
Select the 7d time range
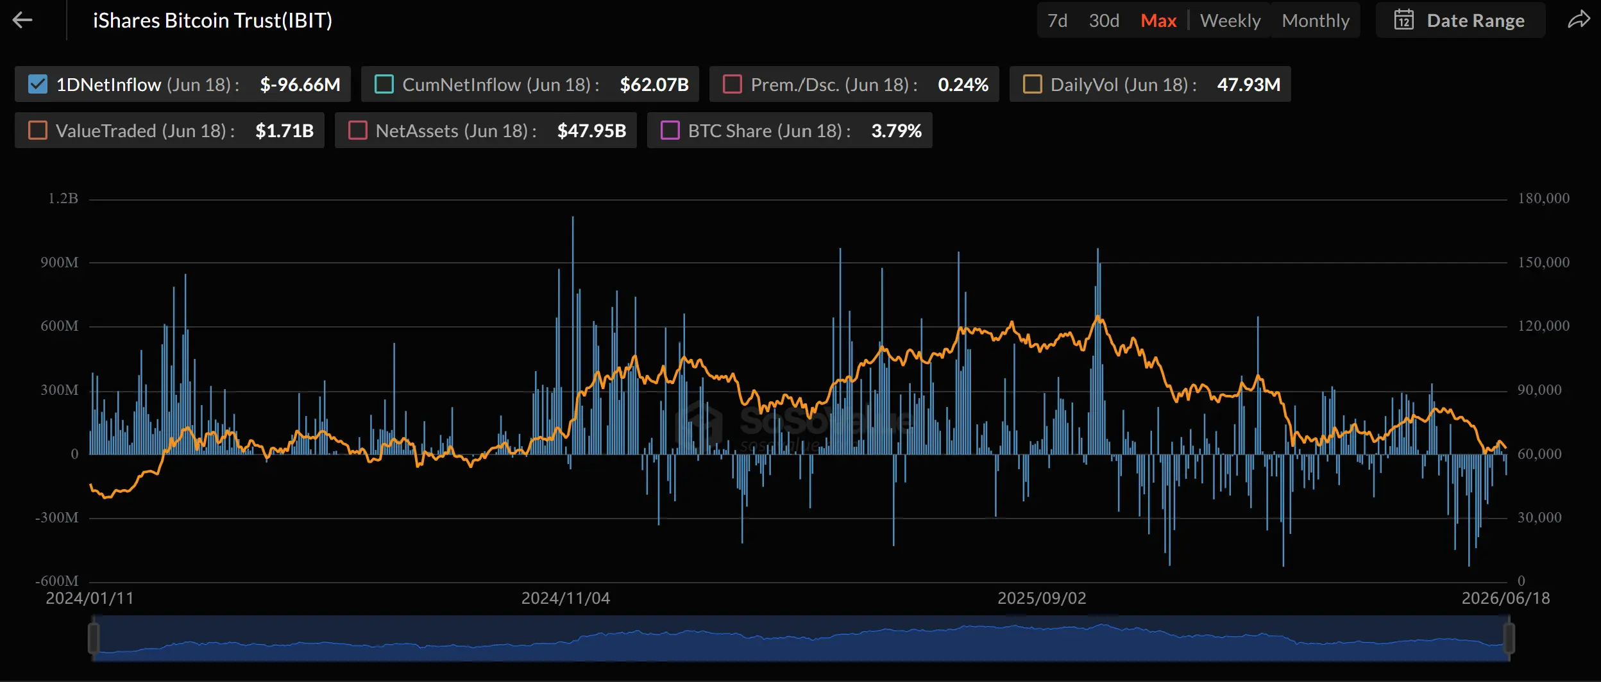[x=1057, y=21]
